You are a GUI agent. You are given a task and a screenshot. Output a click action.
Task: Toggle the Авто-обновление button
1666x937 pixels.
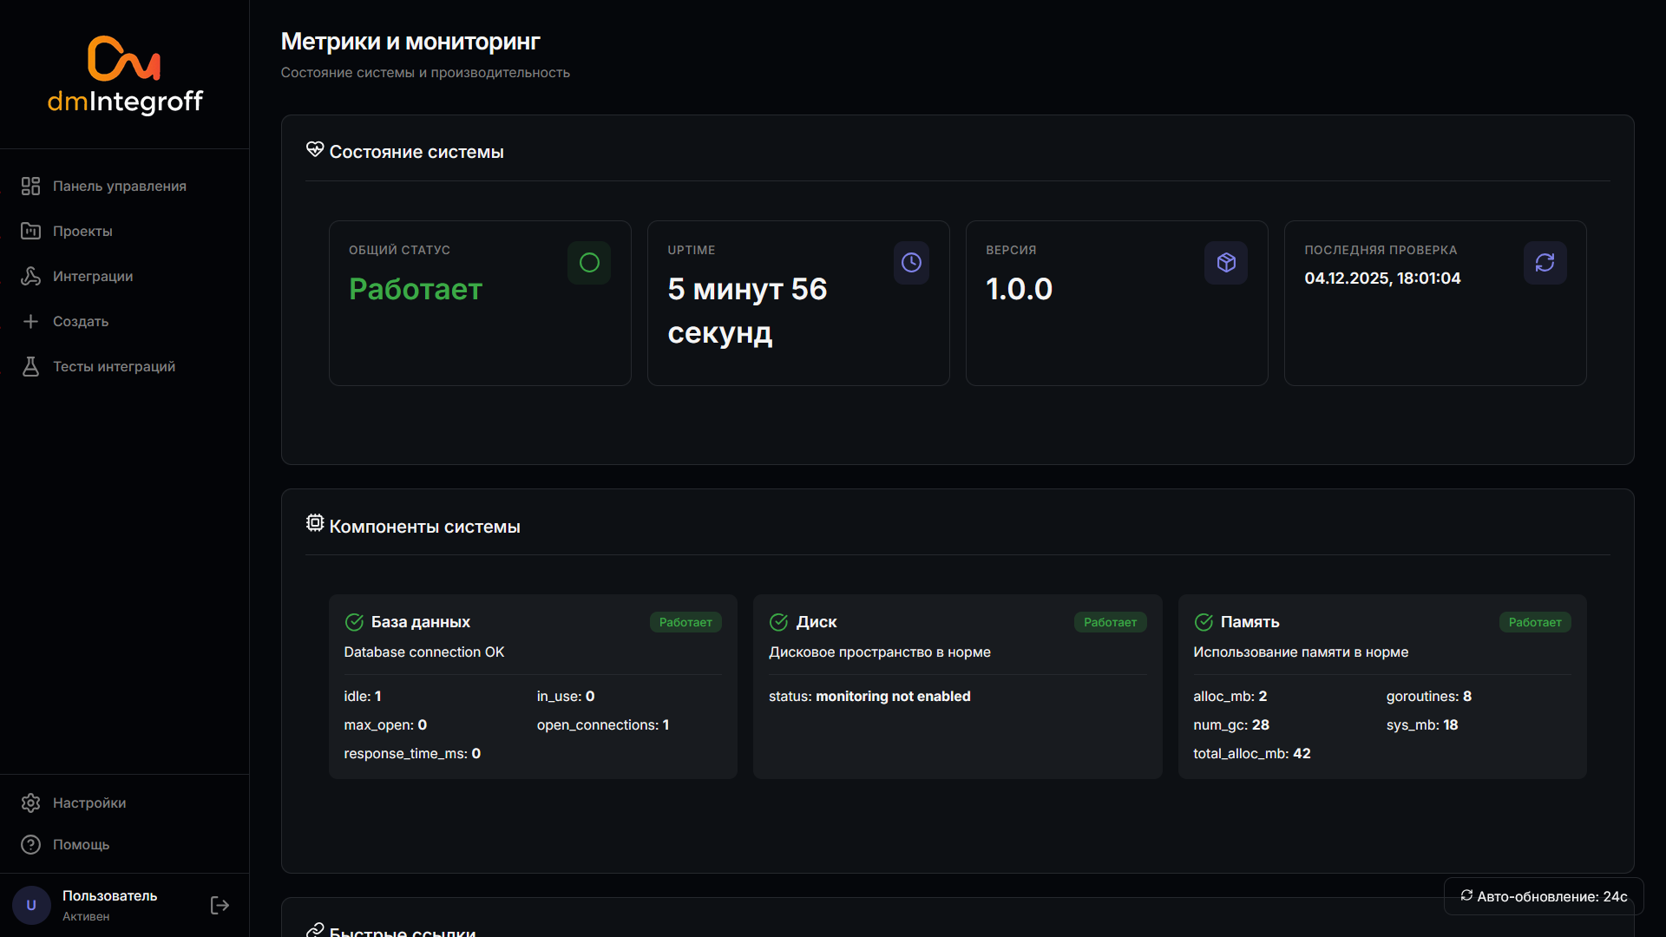[x=1544, y=896]
